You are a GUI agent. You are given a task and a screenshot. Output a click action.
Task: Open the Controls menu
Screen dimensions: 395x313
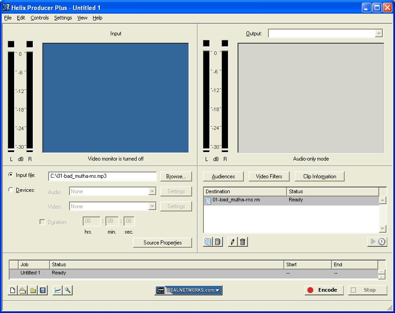(x=39, y=18)
